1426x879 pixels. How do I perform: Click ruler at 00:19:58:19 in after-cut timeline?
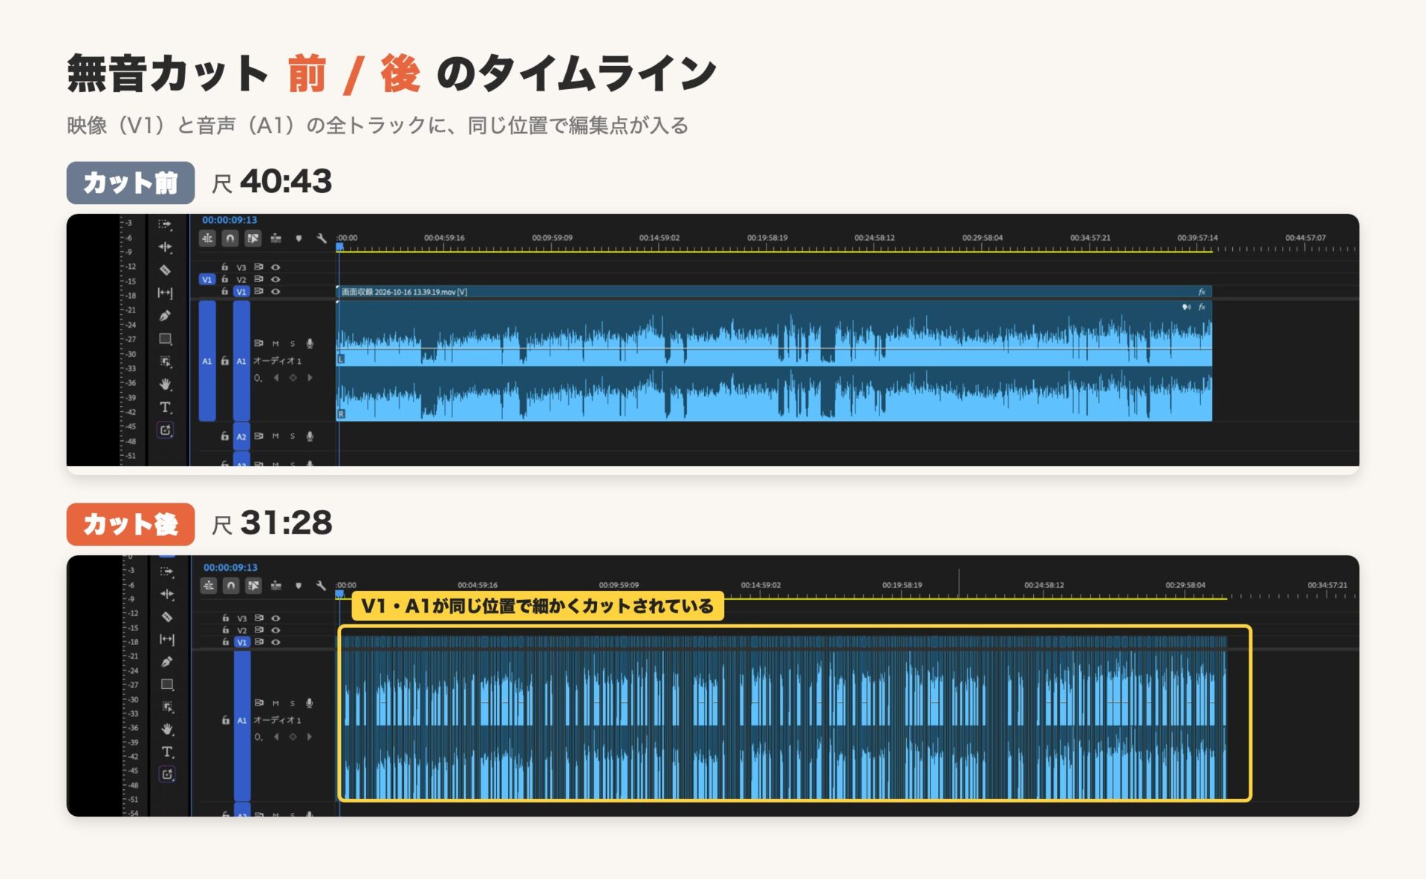click(902, 586)
